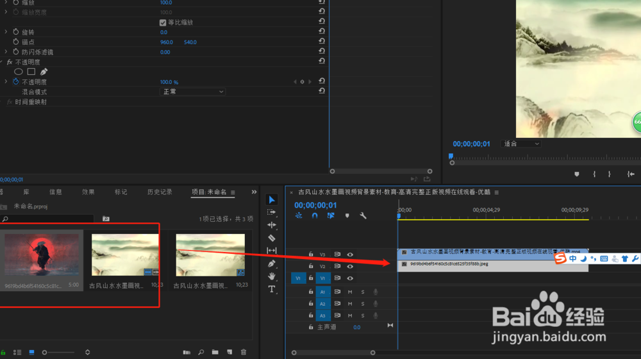Open the sequence panel menu
Image resolution: width=641 pixels, height=359 pixels.
[497, 192]
